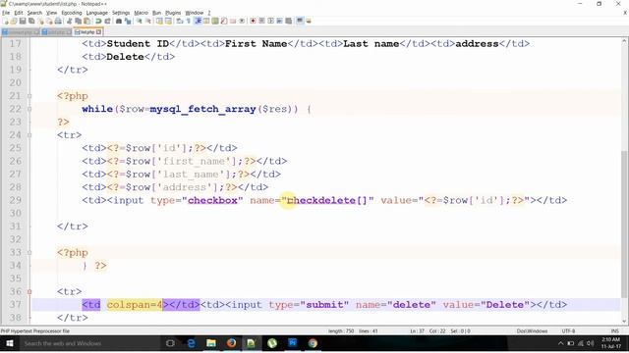Click colspan=4 text on line 37
Screen dimensions: 629x353
pos(135,305)
